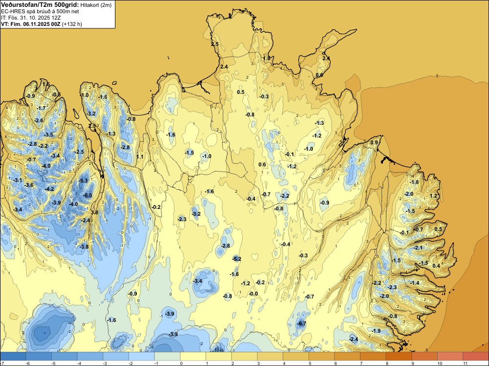Click the -6.7 temperature value
The width and height of the screenshot is (489, 366).
302,323
